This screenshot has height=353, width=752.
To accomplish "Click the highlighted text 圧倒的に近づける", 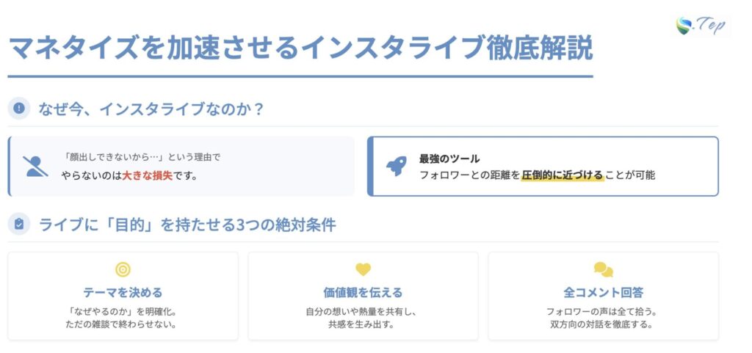I will coord(562,175).
